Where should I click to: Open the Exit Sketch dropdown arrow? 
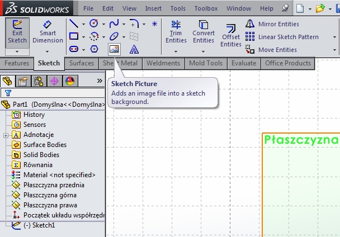(17, 52)
